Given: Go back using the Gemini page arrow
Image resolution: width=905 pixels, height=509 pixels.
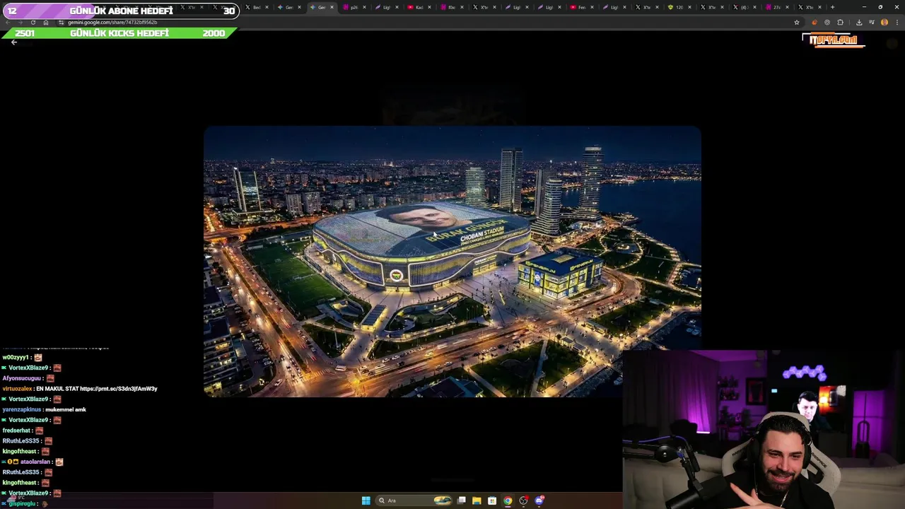Looking at the screenshot, I should [13, 42].
